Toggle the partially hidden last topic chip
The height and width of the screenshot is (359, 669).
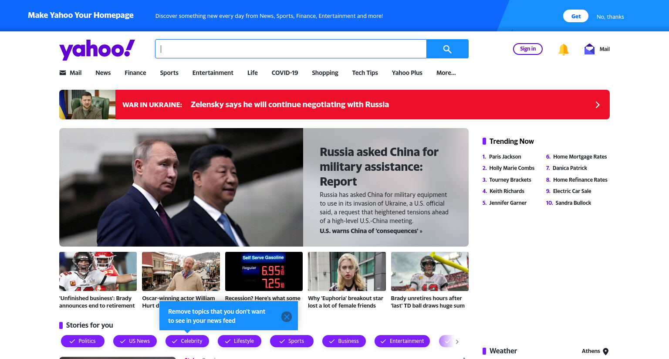pos(446,341)
